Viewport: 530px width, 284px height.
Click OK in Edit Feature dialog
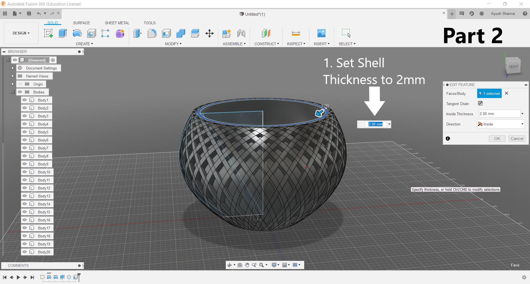pos(497,139)
